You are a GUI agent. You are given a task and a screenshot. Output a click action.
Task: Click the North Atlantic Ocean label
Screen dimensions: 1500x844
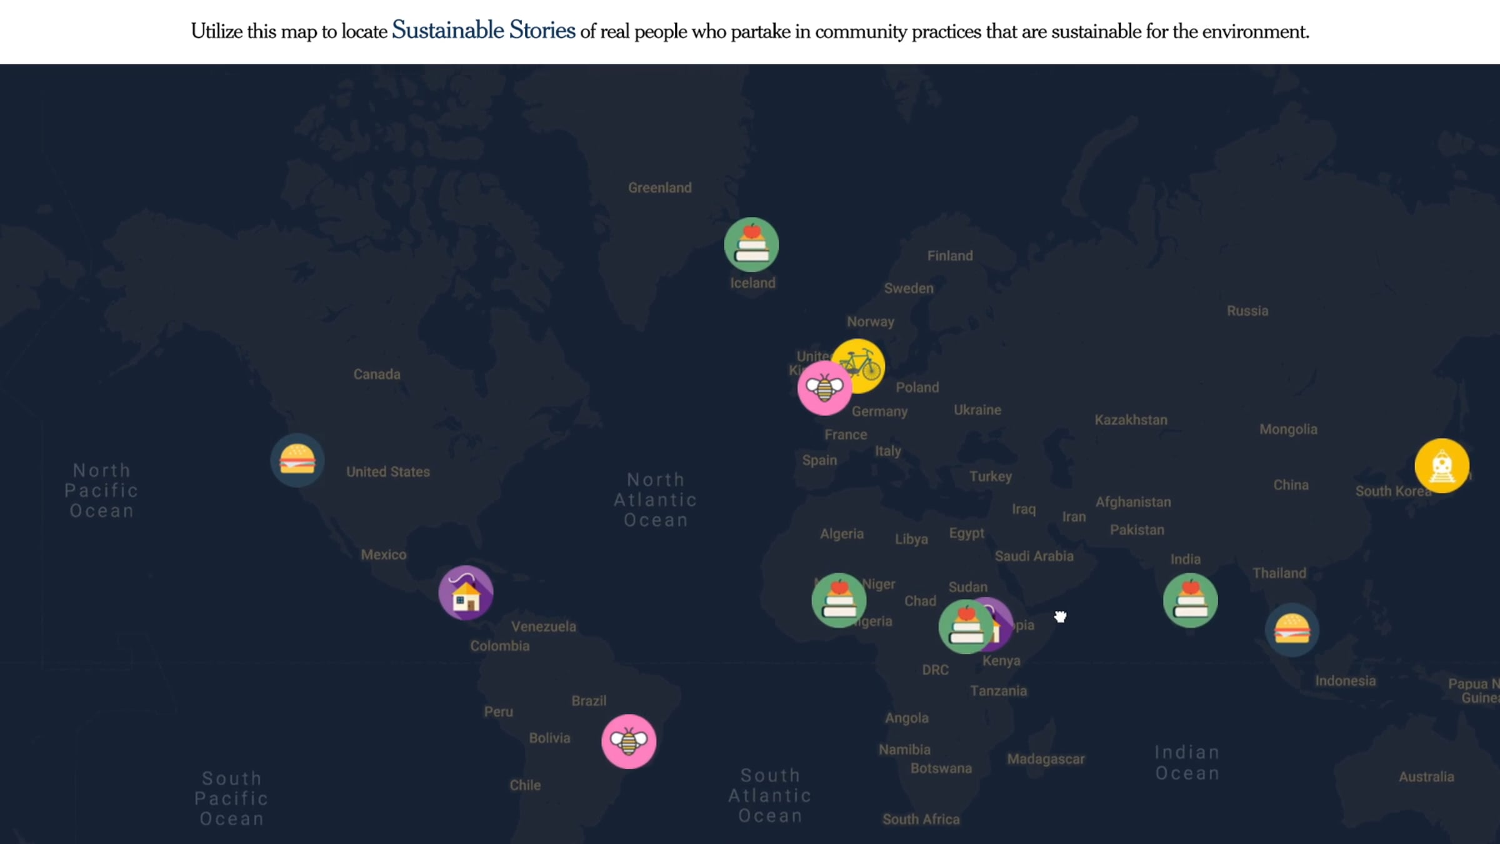point(656,500)
